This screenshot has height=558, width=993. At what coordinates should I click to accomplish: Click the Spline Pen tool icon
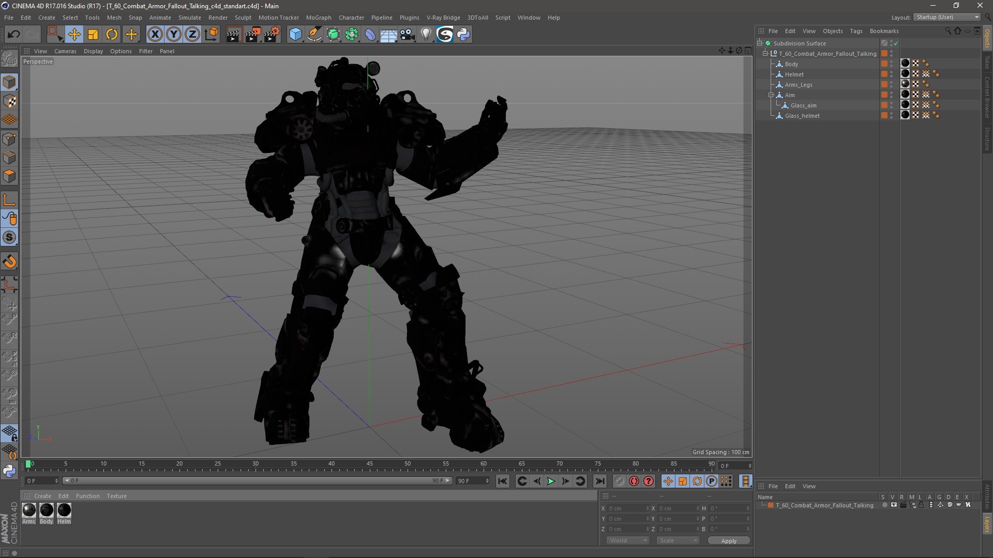point(314,35)
